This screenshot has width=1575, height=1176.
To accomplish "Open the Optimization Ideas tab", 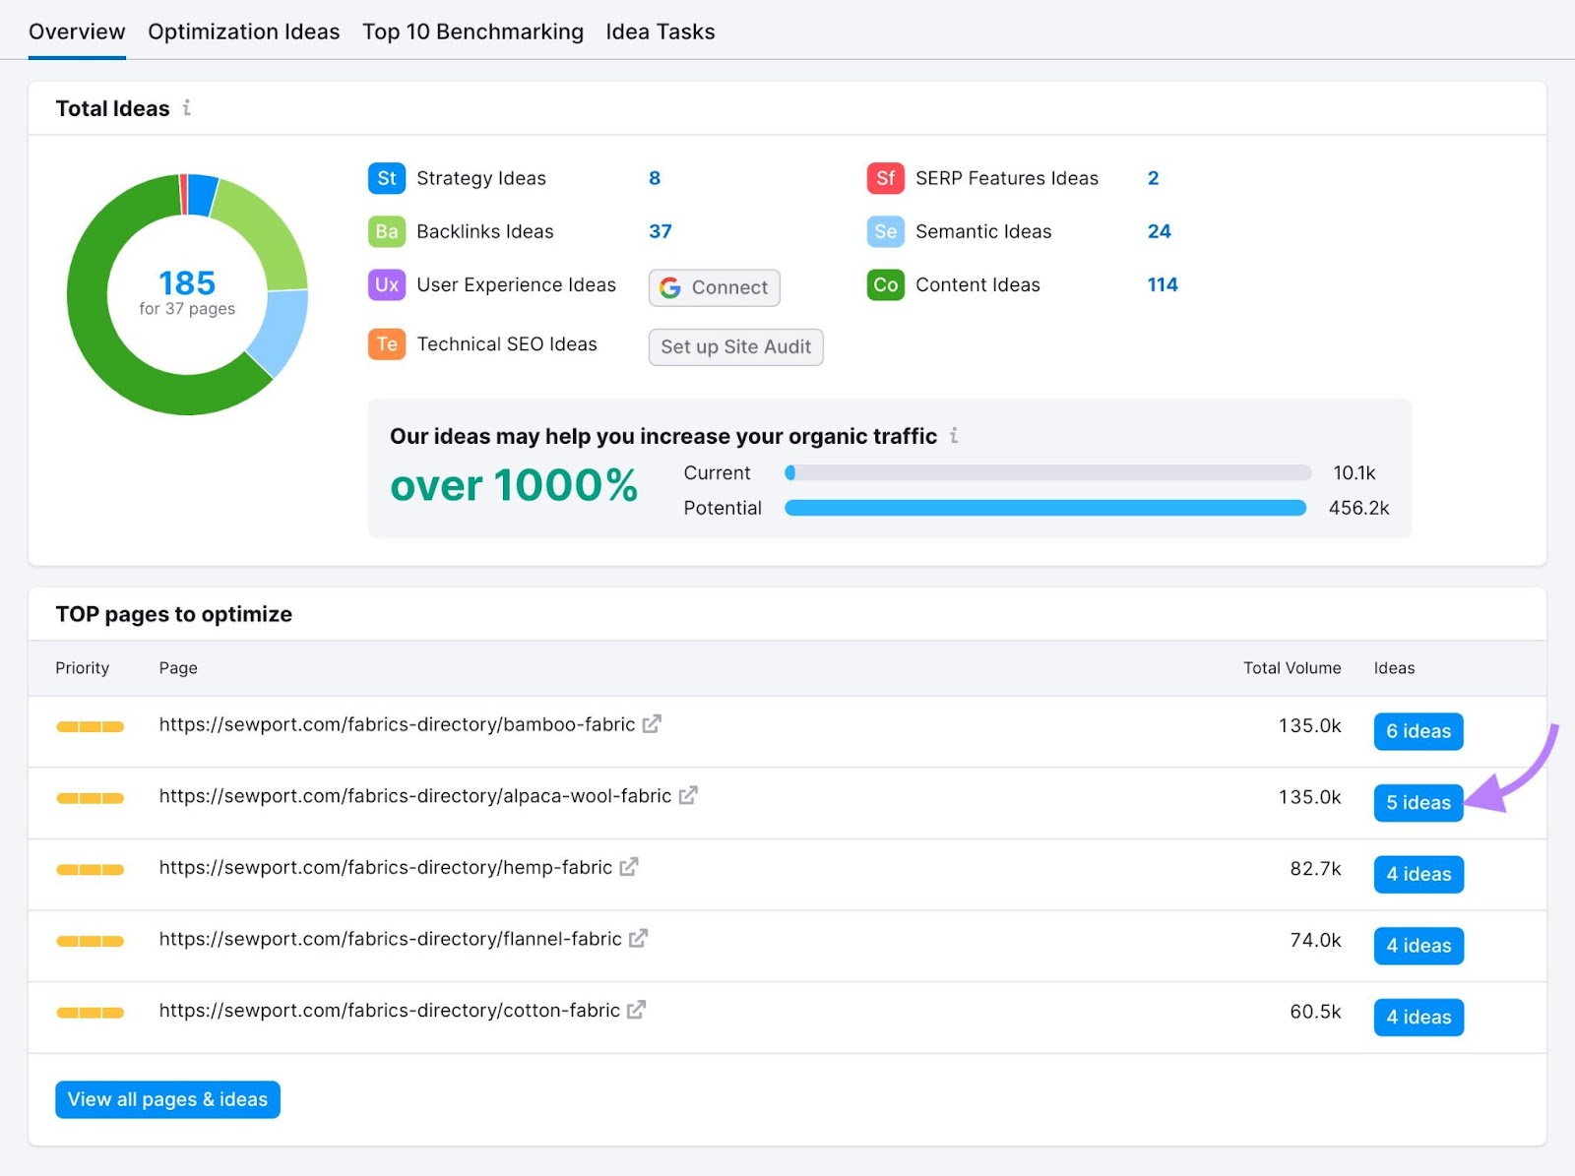I will [x=243, y=31].
